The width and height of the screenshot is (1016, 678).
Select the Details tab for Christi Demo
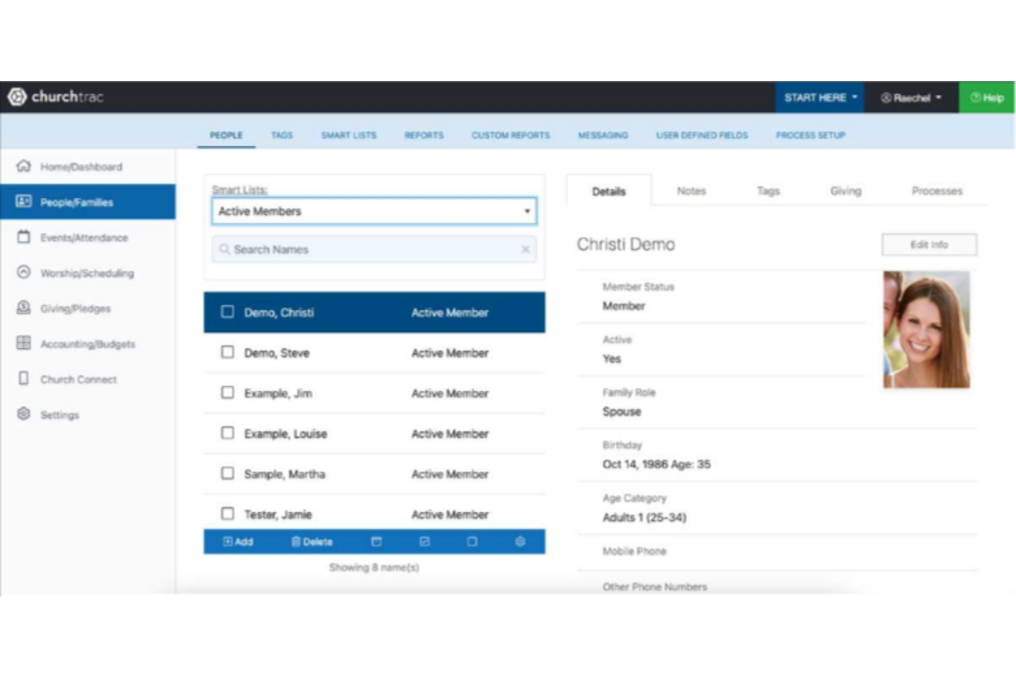click(x=609, y=191)
